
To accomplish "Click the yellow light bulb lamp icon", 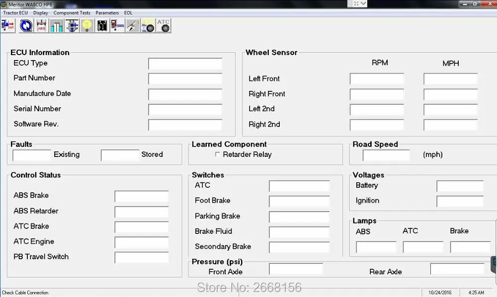I will tap(87, 26).
